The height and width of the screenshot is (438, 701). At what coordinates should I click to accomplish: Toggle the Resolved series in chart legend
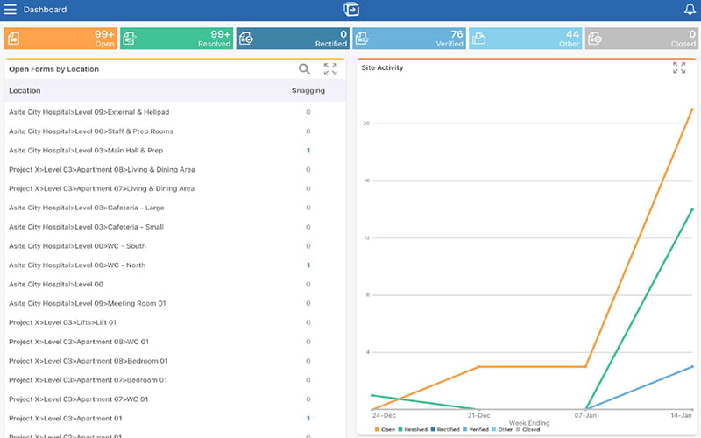(413, 429)
